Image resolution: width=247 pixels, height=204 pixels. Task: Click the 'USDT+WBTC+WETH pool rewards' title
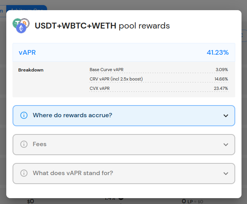coord(102,26)
